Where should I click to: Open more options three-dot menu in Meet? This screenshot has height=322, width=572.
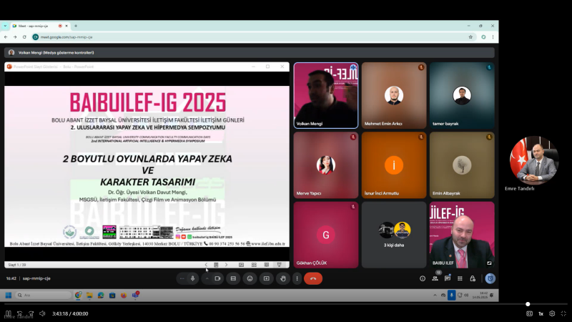click(x=297, y=278)
